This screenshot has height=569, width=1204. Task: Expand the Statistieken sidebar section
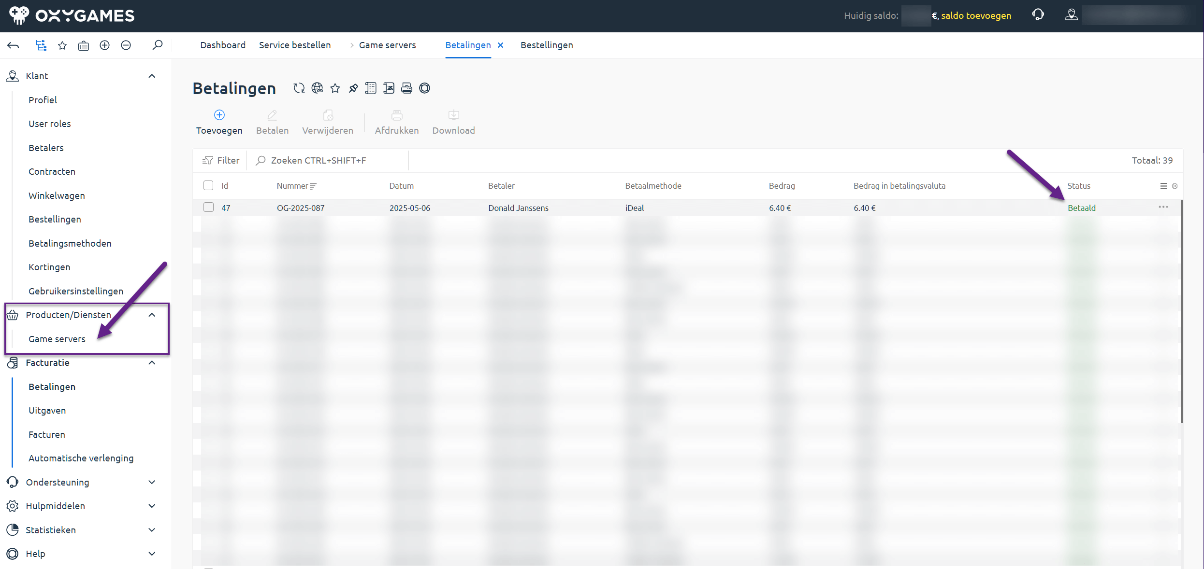point(152,530)
